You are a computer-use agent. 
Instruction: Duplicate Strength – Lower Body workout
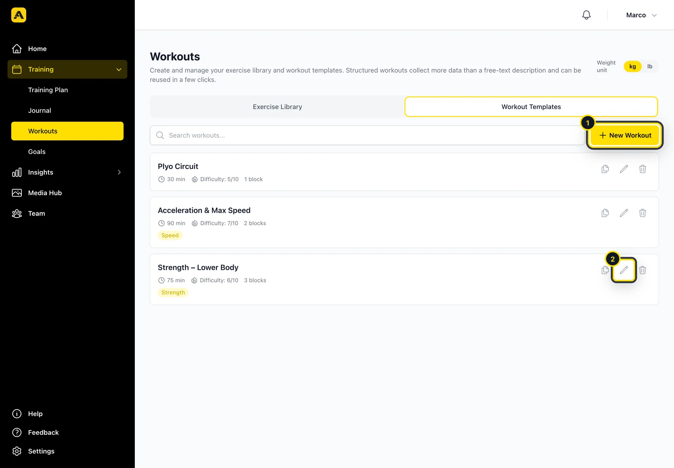click(605, 270)
